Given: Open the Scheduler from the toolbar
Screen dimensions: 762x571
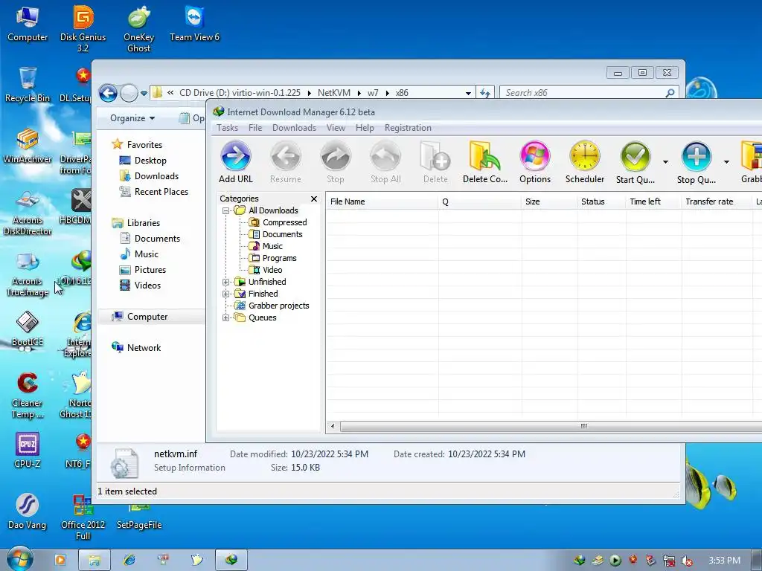Looking at the screenshot, I should (x=585, y=162).
